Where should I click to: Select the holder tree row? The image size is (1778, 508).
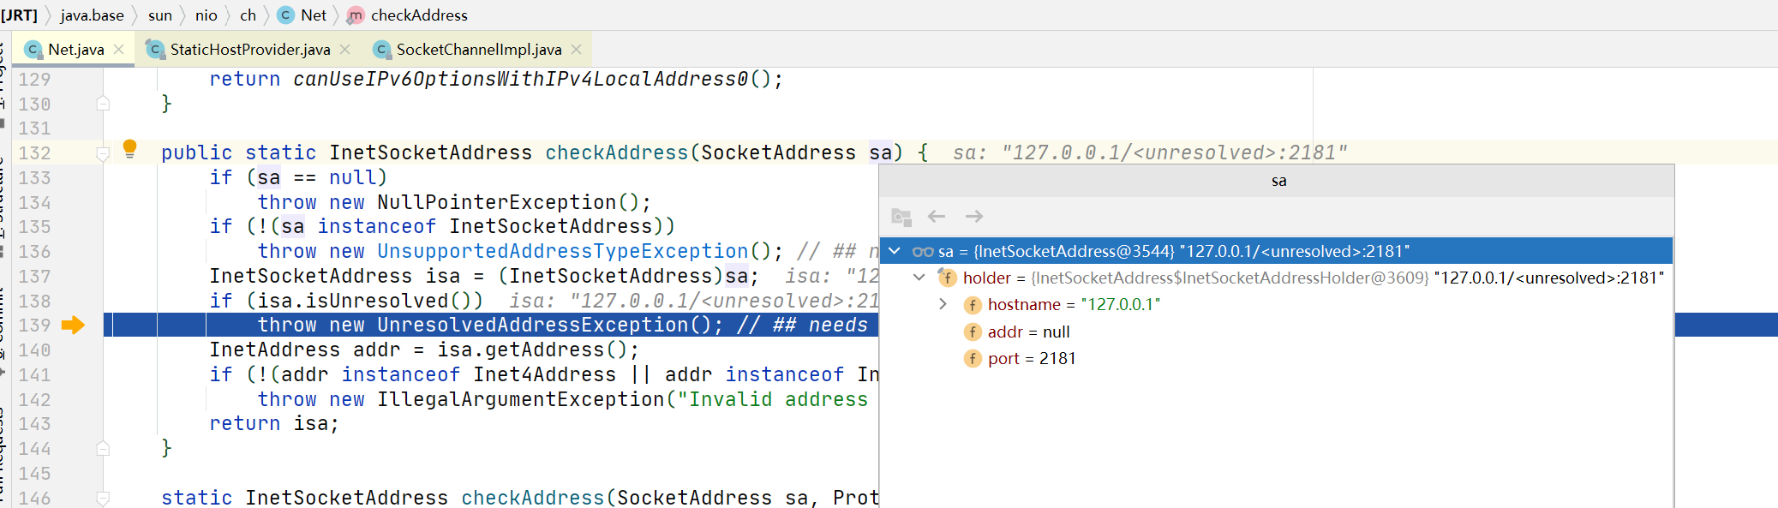click(x=1276, y=278)
